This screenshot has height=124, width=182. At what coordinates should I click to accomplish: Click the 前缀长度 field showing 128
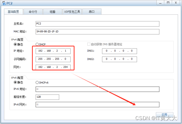coord(47,97)
